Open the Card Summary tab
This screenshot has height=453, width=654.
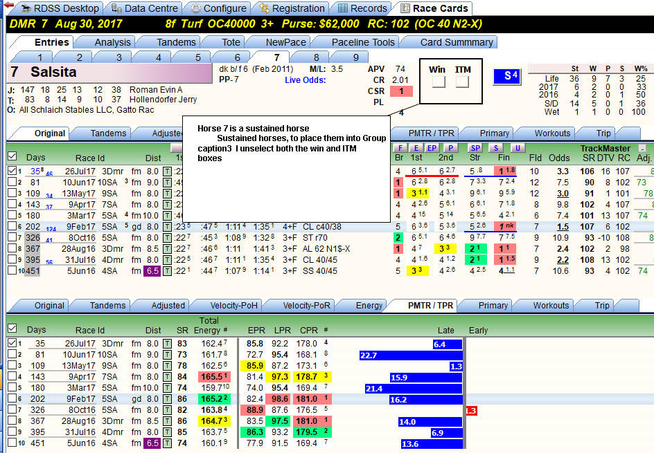pos(457,42)
